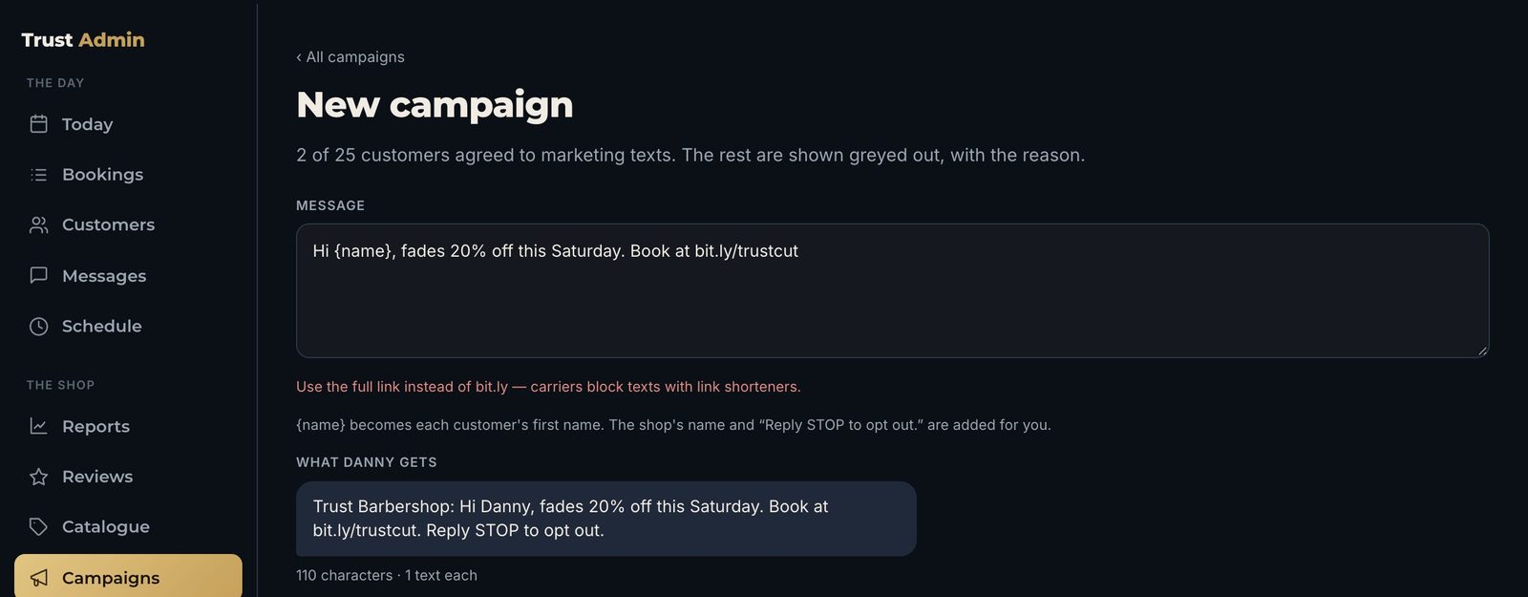Click the megaphone Campaigns icon
Screen dimensions: 1528x597
[38, 578]
